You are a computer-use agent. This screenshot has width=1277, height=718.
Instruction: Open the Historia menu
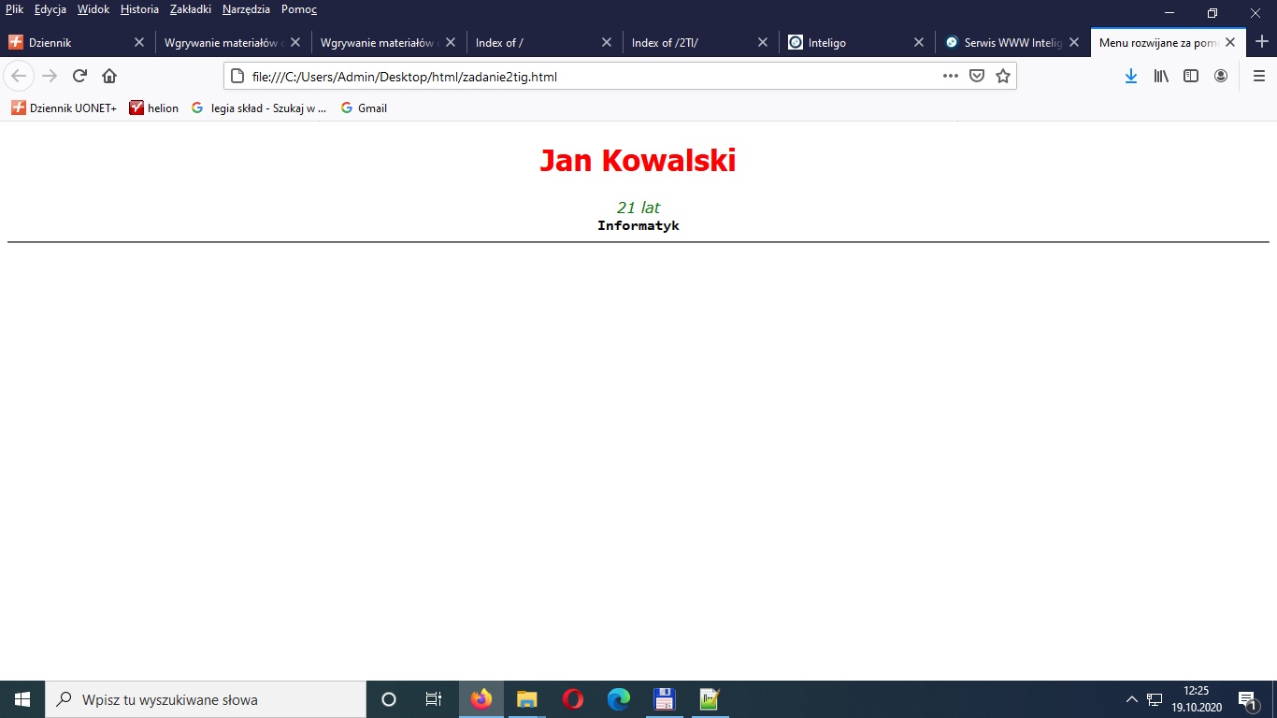[x=139, y=9]
